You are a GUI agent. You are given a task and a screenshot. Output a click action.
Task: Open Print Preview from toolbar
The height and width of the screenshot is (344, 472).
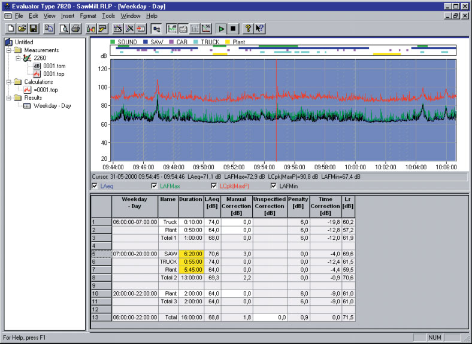[x=63, y=28]
